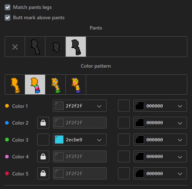Pick the solid orange color pattern
This screenshot has width=192, height=189.
(x=15, y=85)
